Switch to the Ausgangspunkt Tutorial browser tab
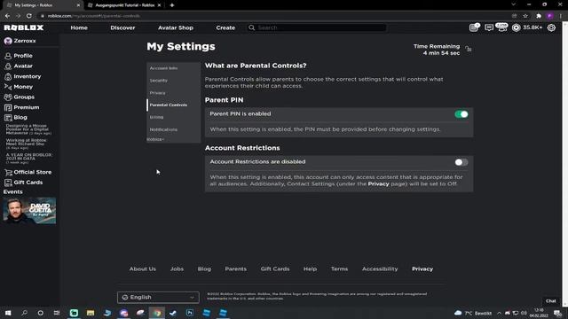The height and width of the screenshot is (319, 568). (124, 5)
